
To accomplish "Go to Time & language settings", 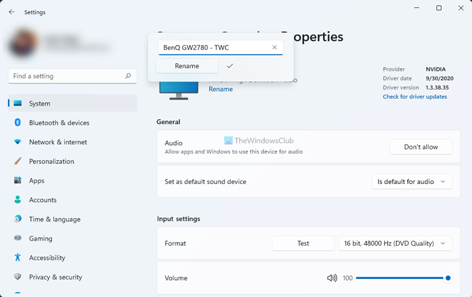I will click(55, 220).
